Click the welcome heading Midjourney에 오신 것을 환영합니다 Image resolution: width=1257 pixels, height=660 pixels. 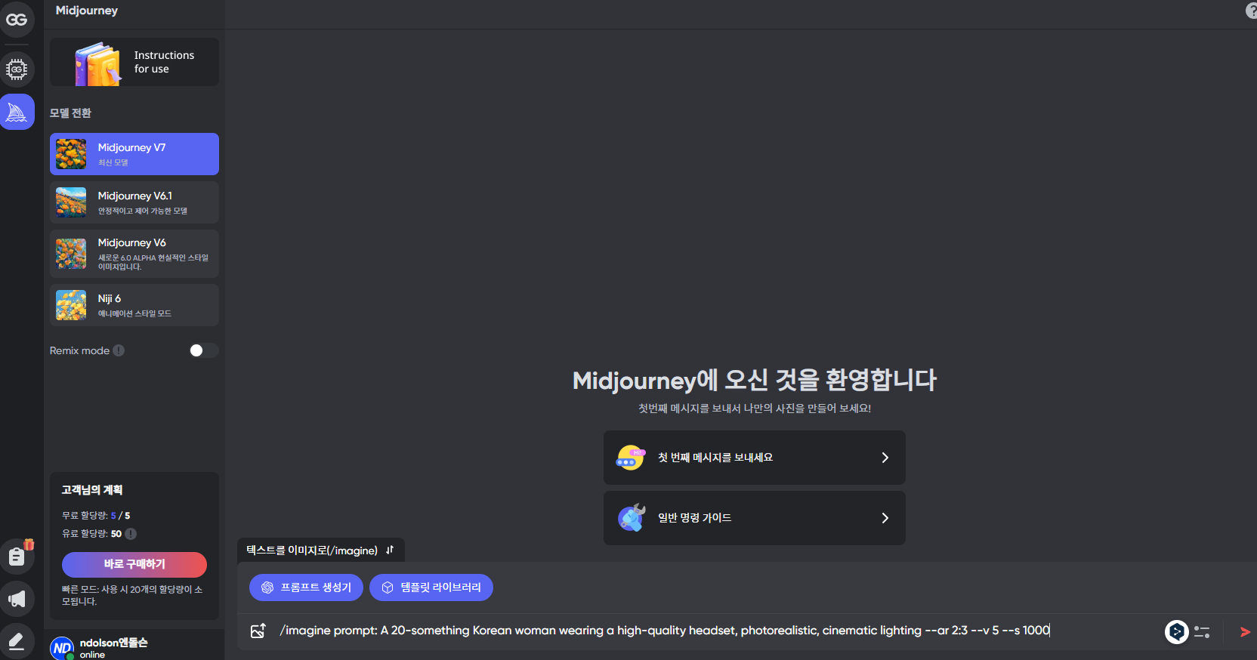tap(755, 381)
